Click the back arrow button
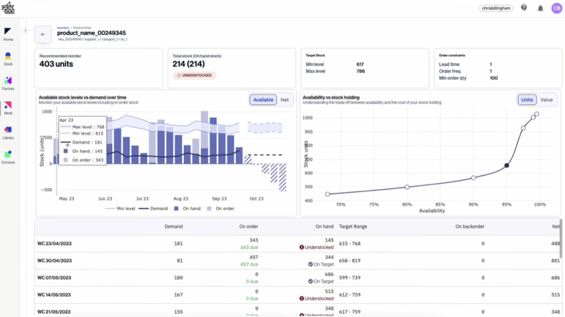Screen dimensions: 565x317 [43, 34]
